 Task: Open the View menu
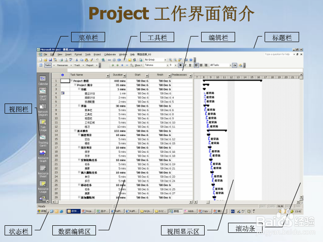point(60,54)
